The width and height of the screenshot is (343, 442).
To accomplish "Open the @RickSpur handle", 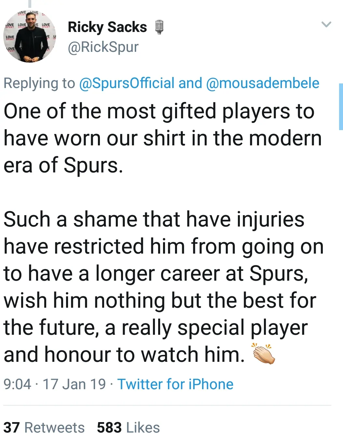I will [103, 47].
